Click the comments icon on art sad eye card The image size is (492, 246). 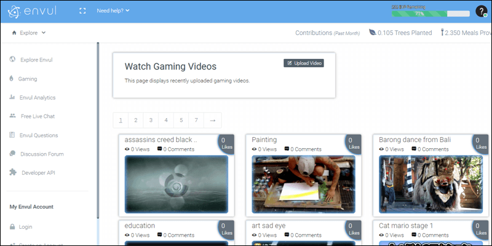[x=287, y=235]
